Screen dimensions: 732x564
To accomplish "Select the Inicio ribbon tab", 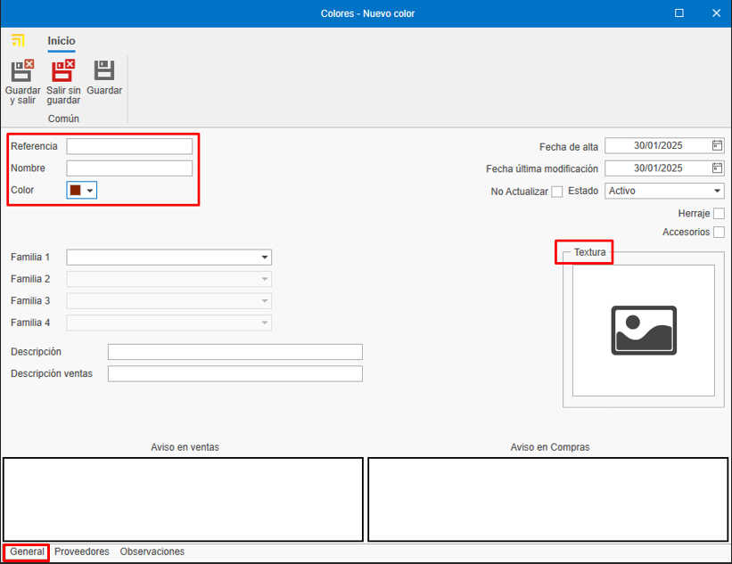I will click(62, 41).
